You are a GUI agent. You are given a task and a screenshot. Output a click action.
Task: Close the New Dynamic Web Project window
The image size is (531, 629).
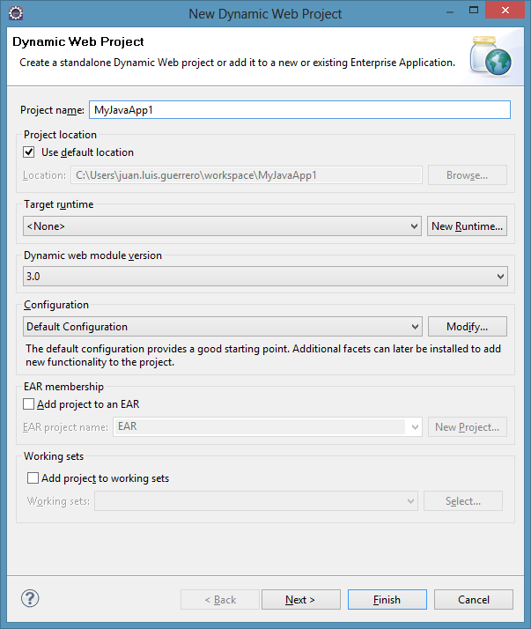[505, 11]
